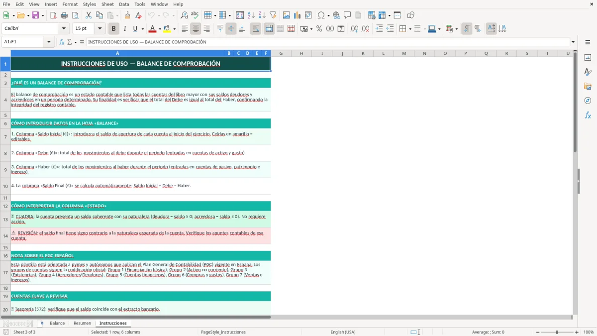Open the File menu

(6, 4)
